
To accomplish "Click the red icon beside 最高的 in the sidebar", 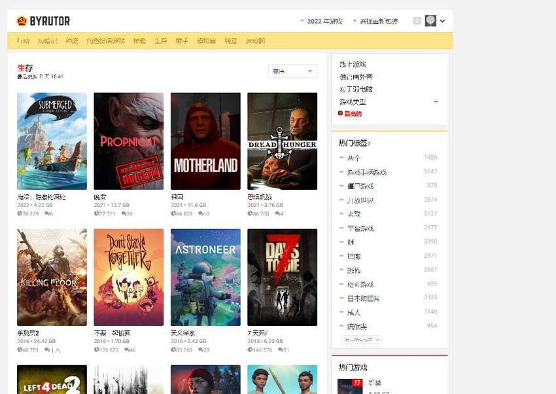I will pyautogui.click(x=340, y=113).
